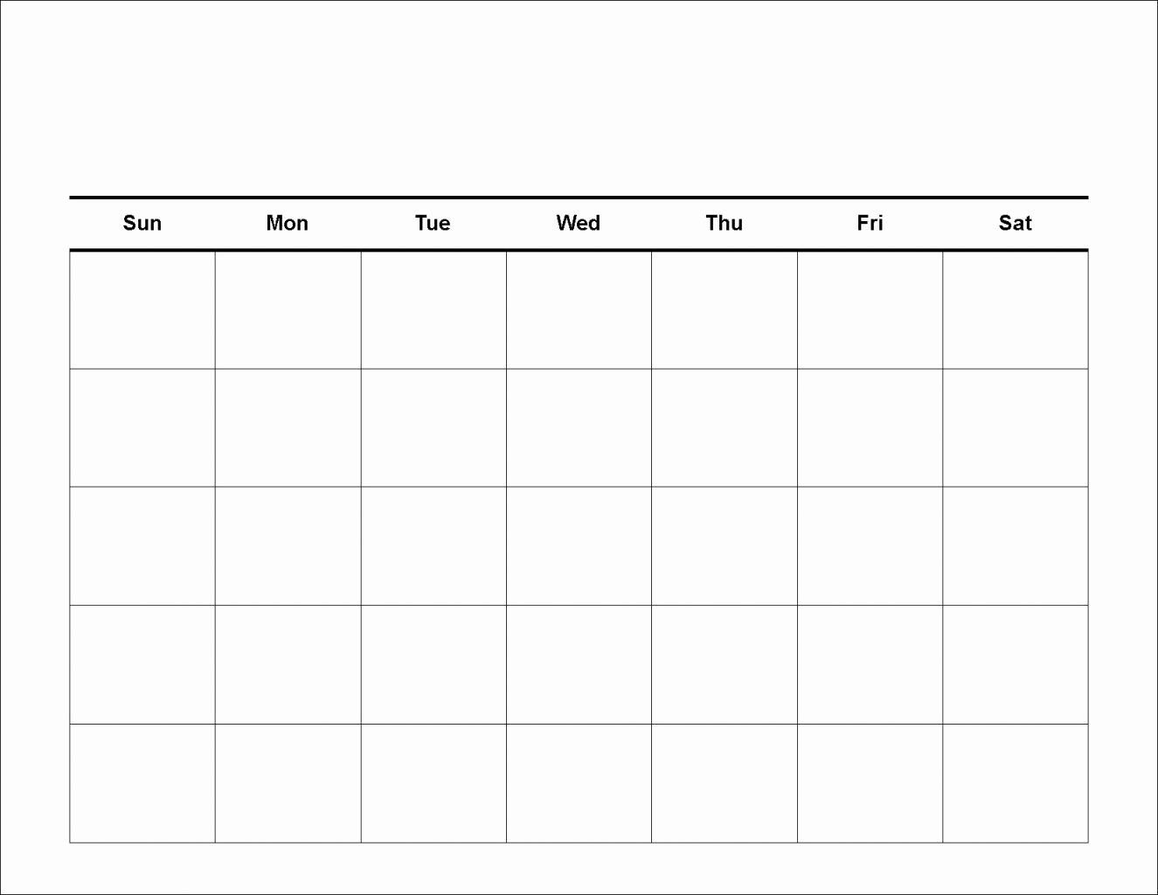Screen dimensions: 1158x895
Task: Click the Sun column header
Action: point(142,223)
